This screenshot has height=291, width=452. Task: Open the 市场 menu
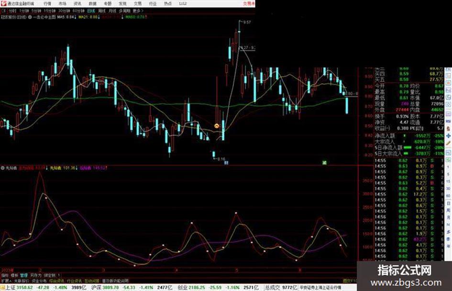tap(62, 3)
